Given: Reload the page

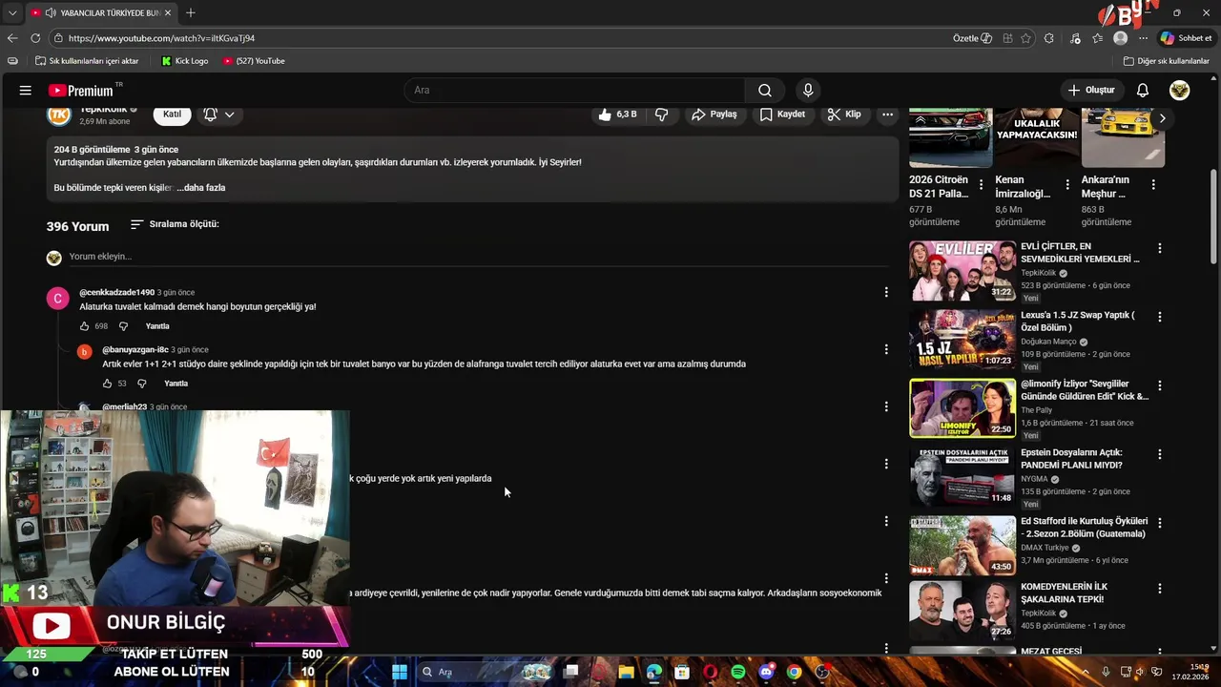Looking at the screenshot, I should [35, 38].
